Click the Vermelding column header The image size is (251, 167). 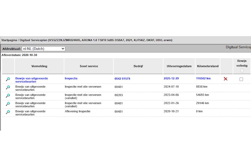tap(39, 66)
